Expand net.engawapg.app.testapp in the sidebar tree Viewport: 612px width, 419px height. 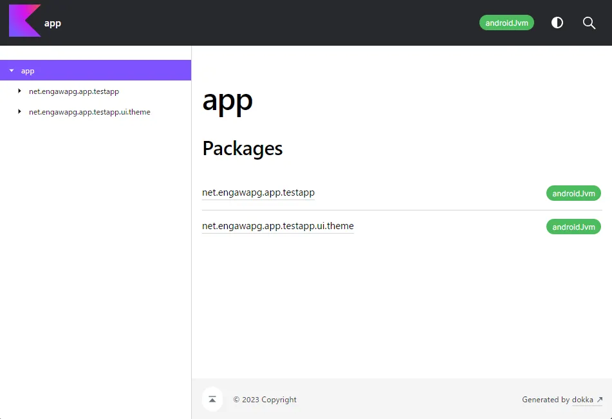(20, 91)
